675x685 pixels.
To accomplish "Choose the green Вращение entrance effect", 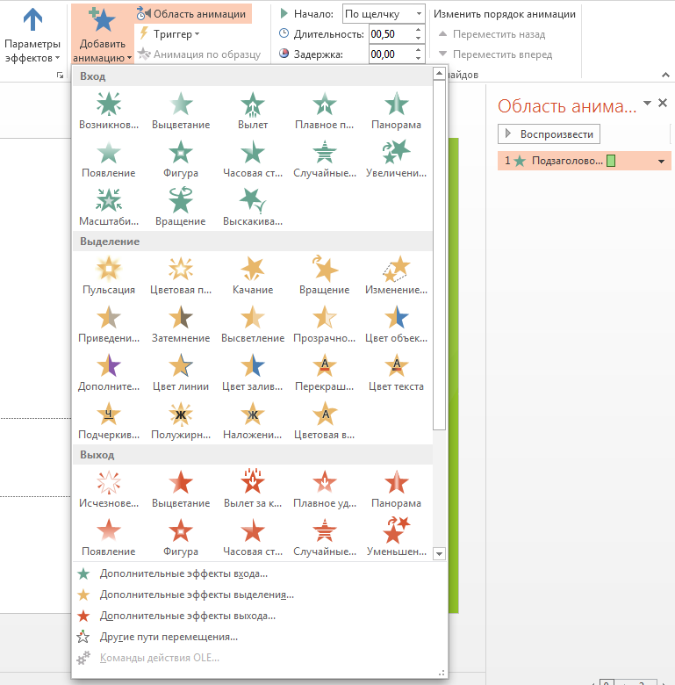I will 181,207.
